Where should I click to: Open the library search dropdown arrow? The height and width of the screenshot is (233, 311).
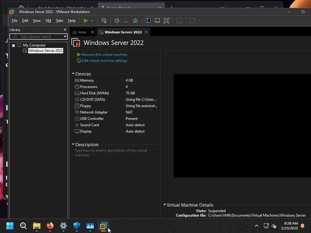pos(65,37)
